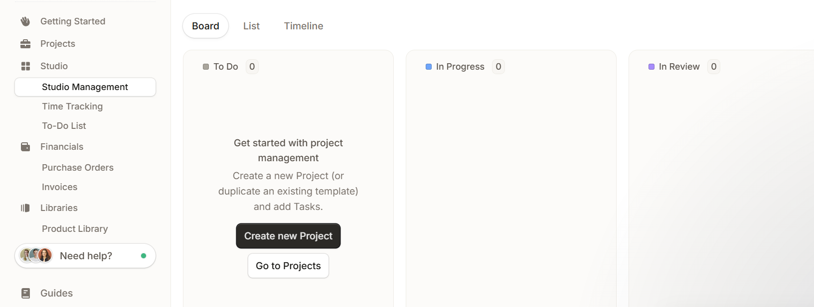Open Time Tracking in the sidebar
814x307 pixels.
[72, 106]
